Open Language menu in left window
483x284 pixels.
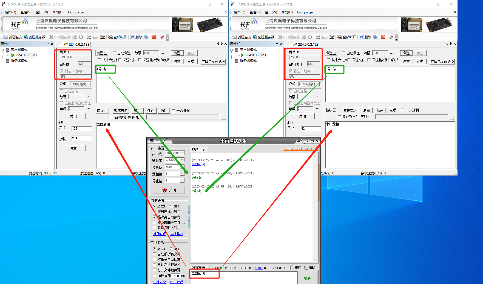point(76,12)
